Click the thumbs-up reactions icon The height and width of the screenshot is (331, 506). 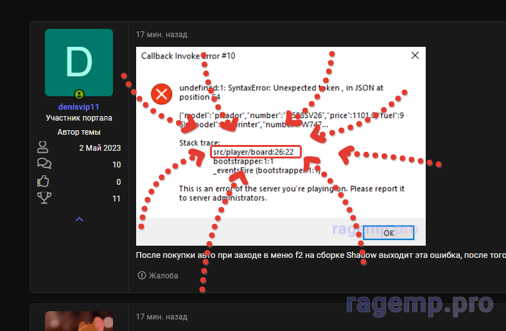pyautogui.click(x=44, y=182)
